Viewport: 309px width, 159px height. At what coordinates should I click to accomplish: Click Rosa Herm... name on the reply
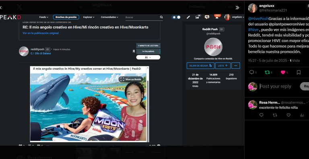(x=270, y=103)
